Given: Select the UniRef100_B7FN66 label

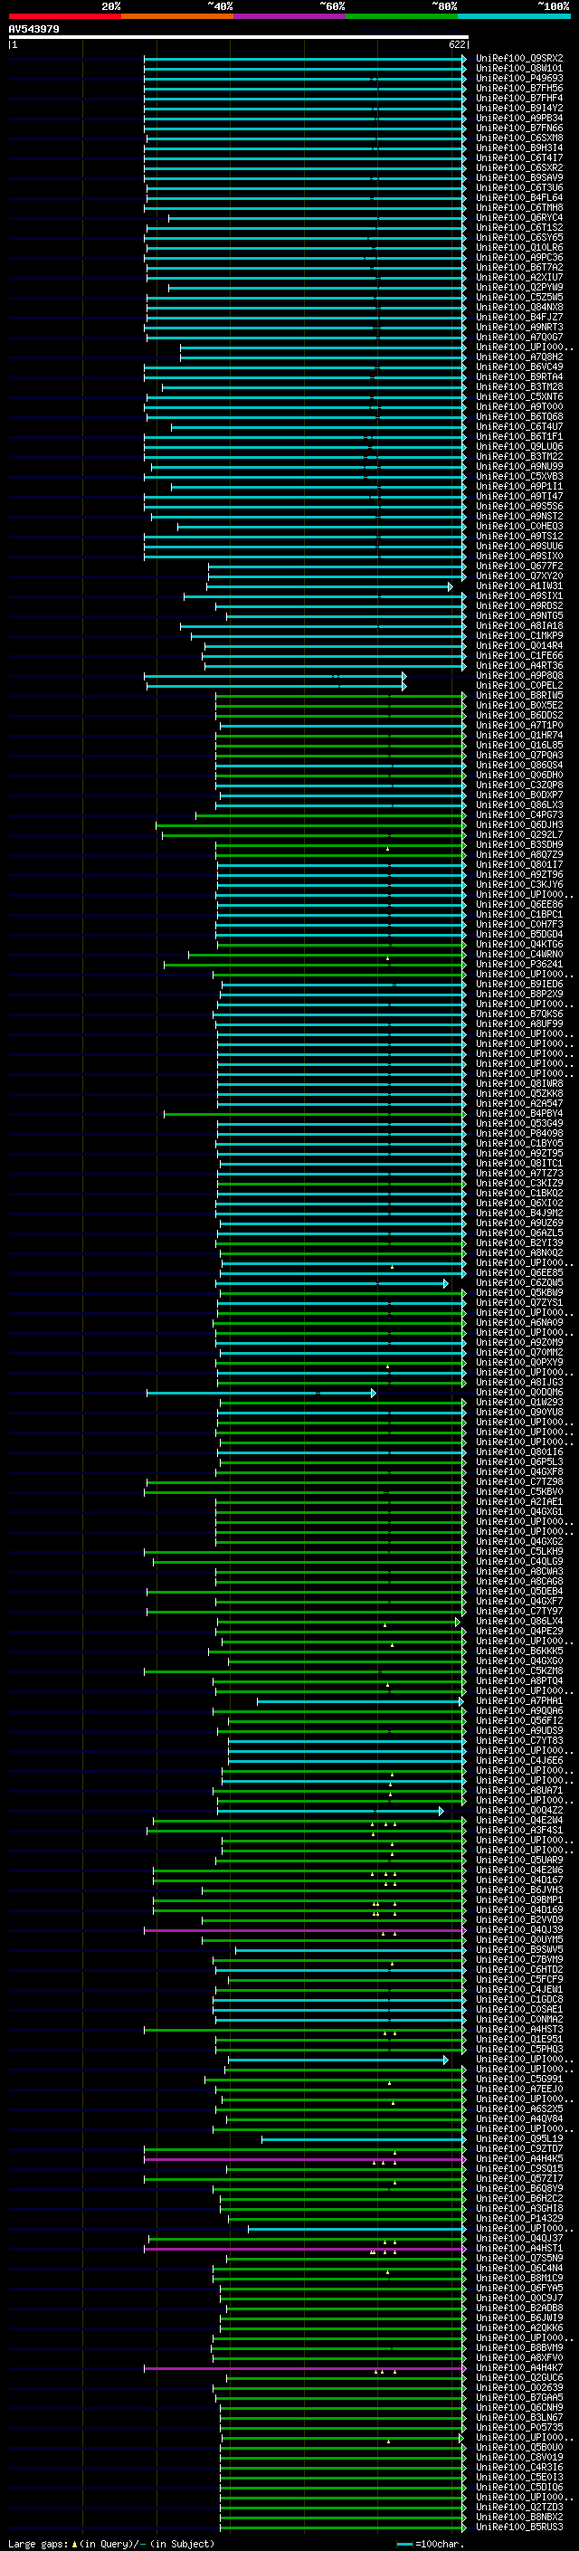Looking at the screenshot, I should point(519,128).
